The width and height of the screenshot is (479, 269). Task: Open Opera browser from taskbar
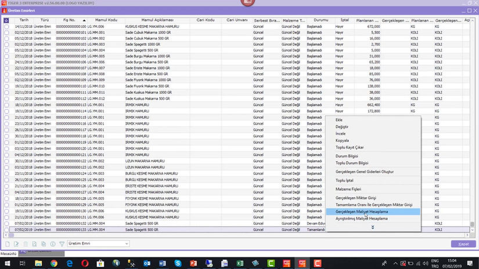point(85,263)
